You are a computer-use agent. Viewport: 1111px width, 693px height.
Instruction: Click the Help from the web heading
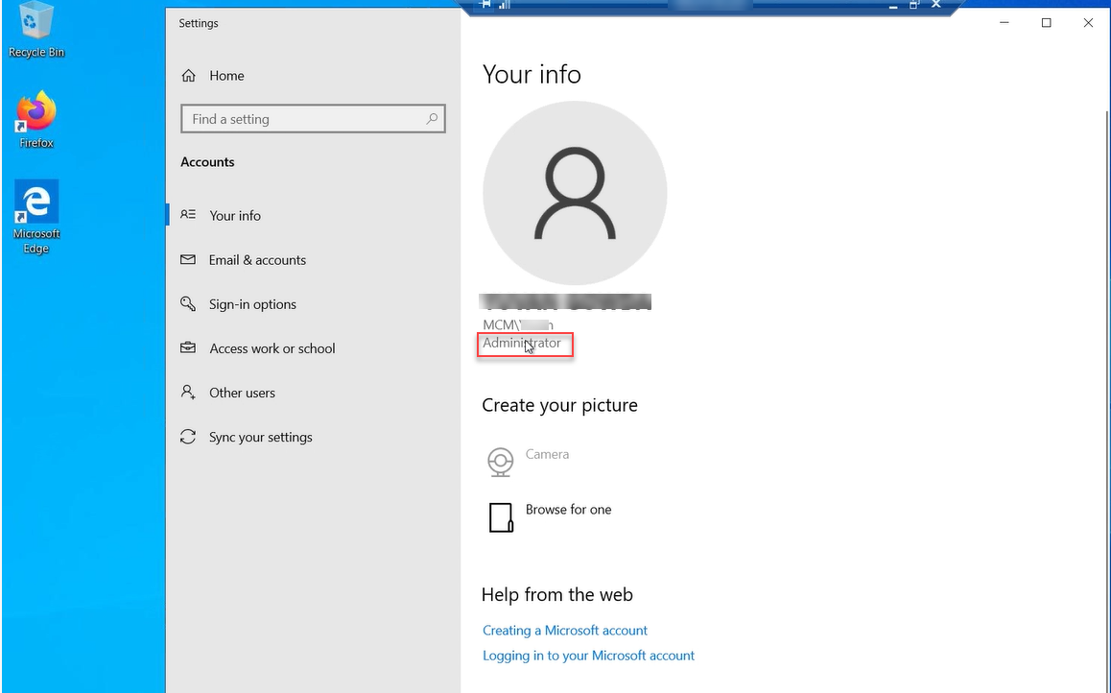556,594
